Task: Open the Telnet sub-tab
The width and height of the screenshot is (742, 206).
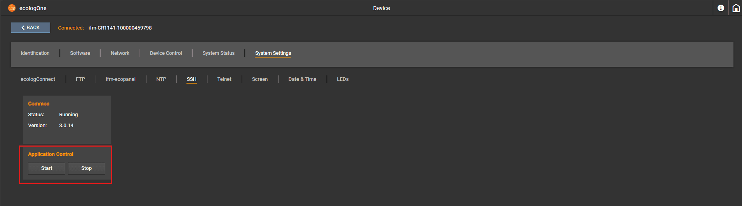Action: click(x=224, y=79)
